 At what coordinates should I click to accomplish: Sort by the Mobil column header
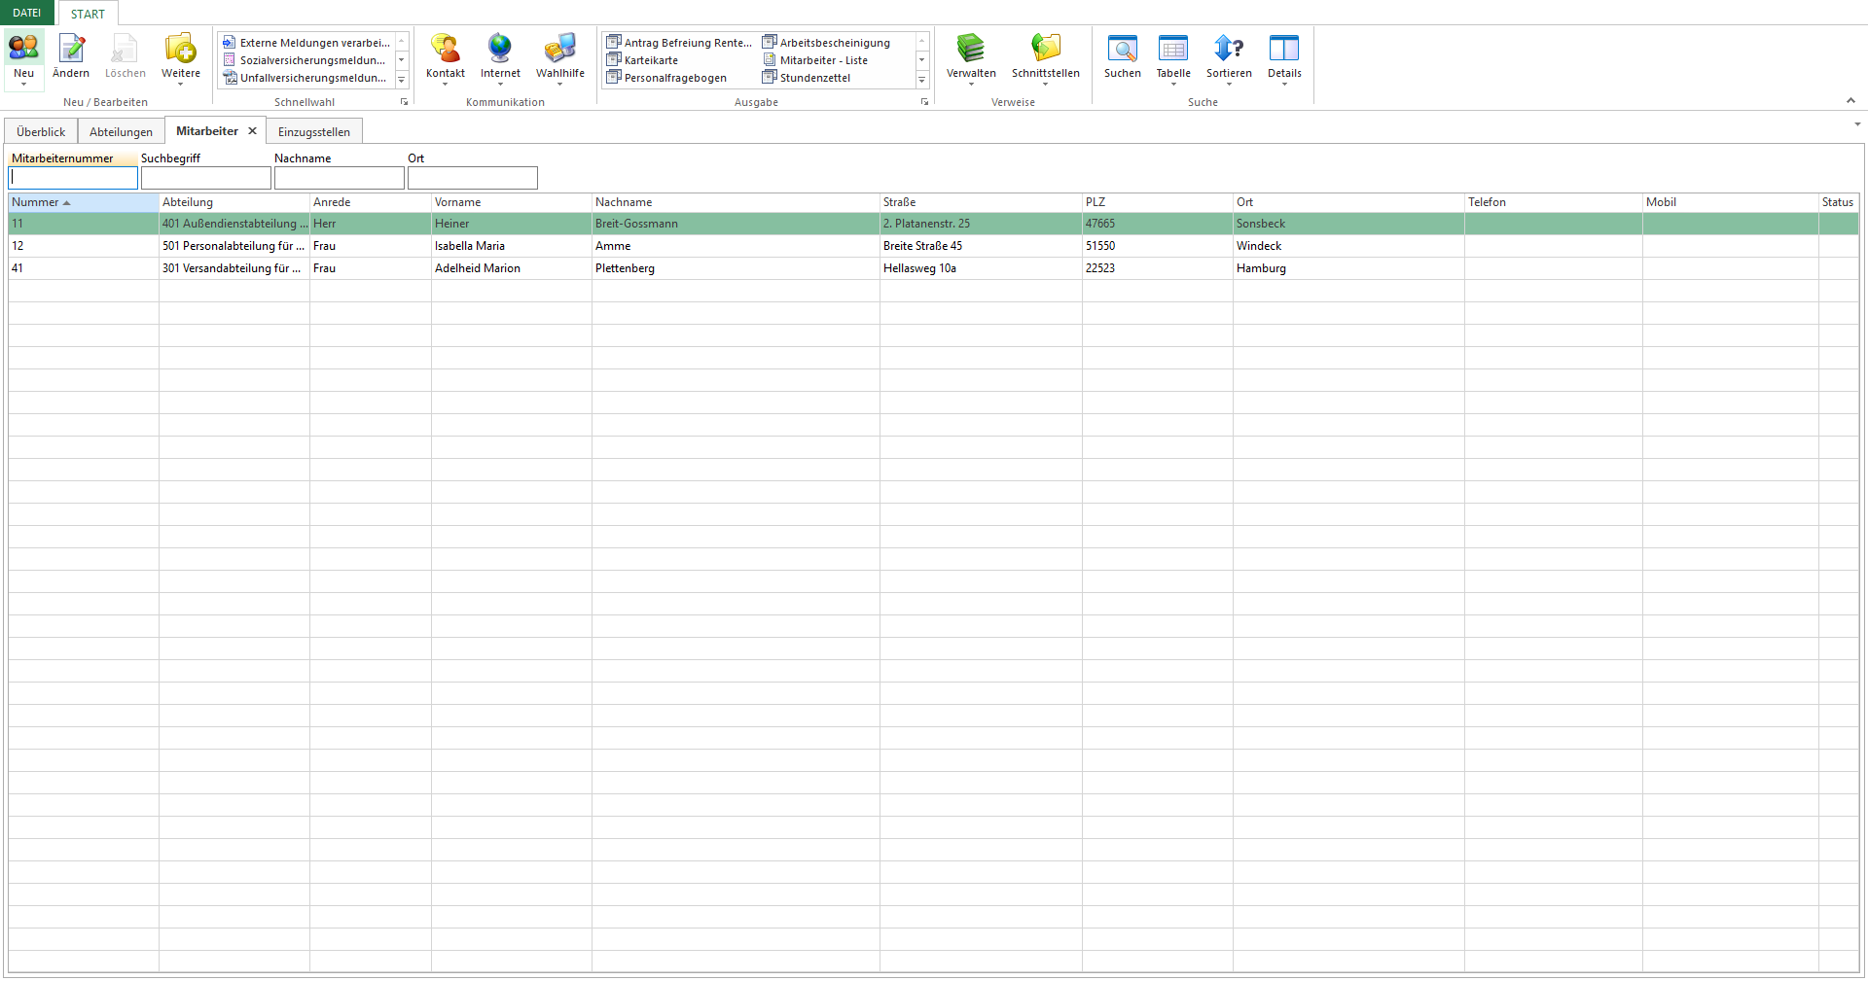(1731, 202)
